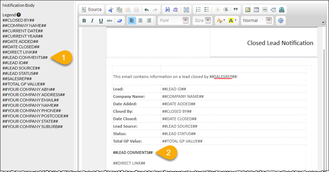This screenshot has height=172, width=329.
Task: Select ##LEAD SOURCE## in legend
Action: pyautogui.click(x=21, y=68)
